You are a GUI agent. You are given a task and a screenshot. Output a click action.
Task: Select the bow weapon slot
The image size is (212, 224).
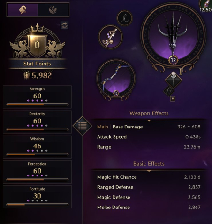(116, 79)
